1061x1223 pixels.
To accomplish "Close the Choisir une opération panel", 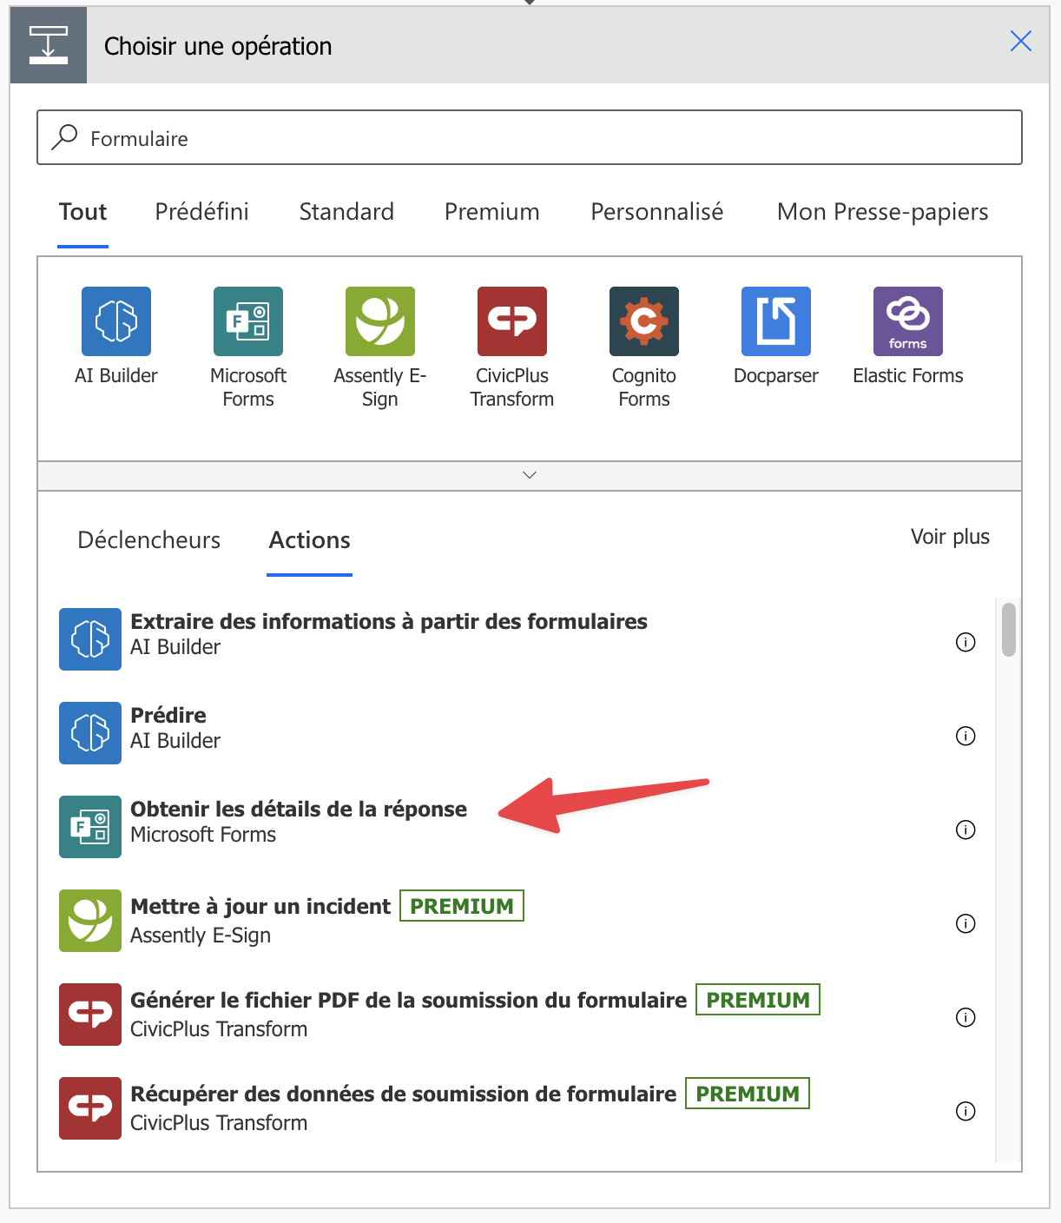I will coord(1021,41).
